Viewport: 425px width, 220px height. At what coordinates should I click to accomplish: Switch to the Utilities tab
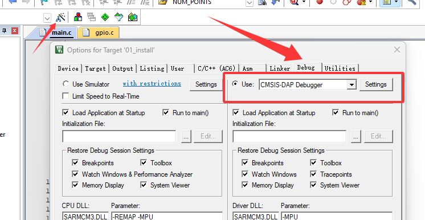click(340, 68)
